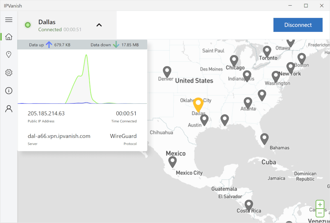
Task: Click the Public IP Address label
Action: pos(41,121)
